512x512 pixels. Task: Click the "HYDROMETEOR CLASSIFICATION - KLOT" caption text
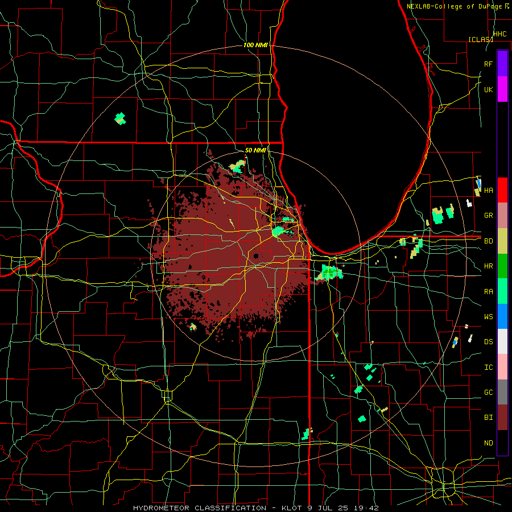(219, 508)
